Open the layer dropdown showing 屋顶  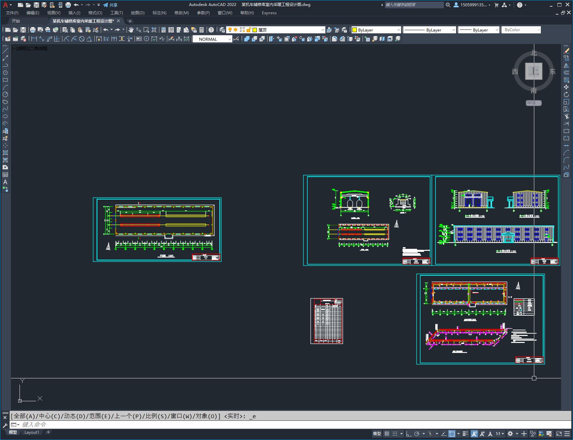(276, 30)
